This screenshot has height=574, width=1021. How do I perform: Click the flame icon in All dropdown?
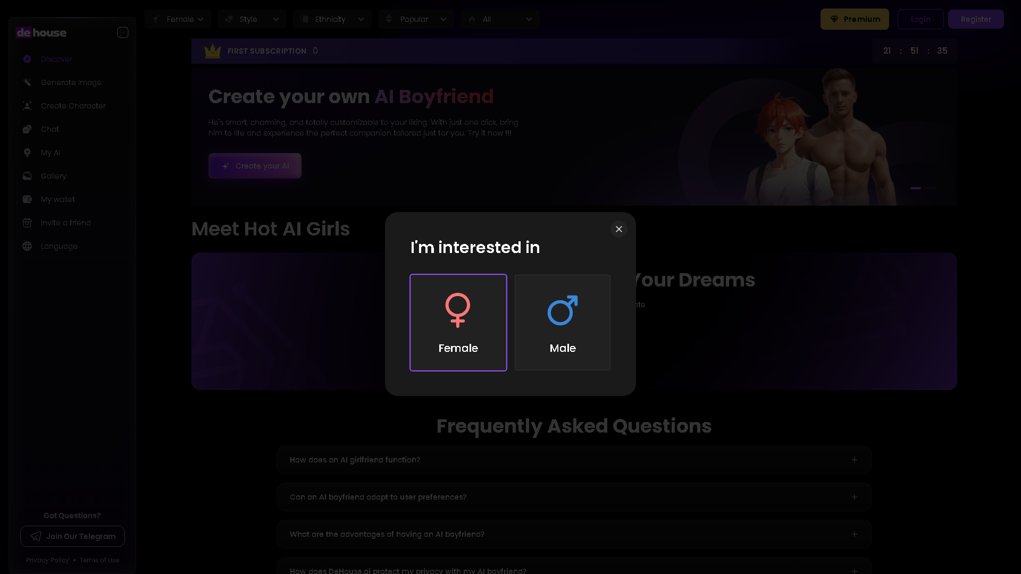[x=472, y=19]
